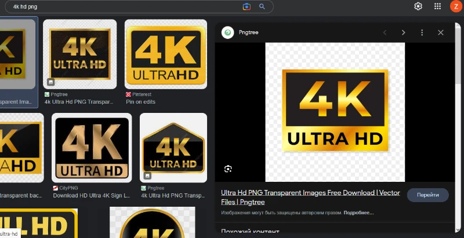
Task: Close the Pngtree preview panel
Action: click(441, 32)
